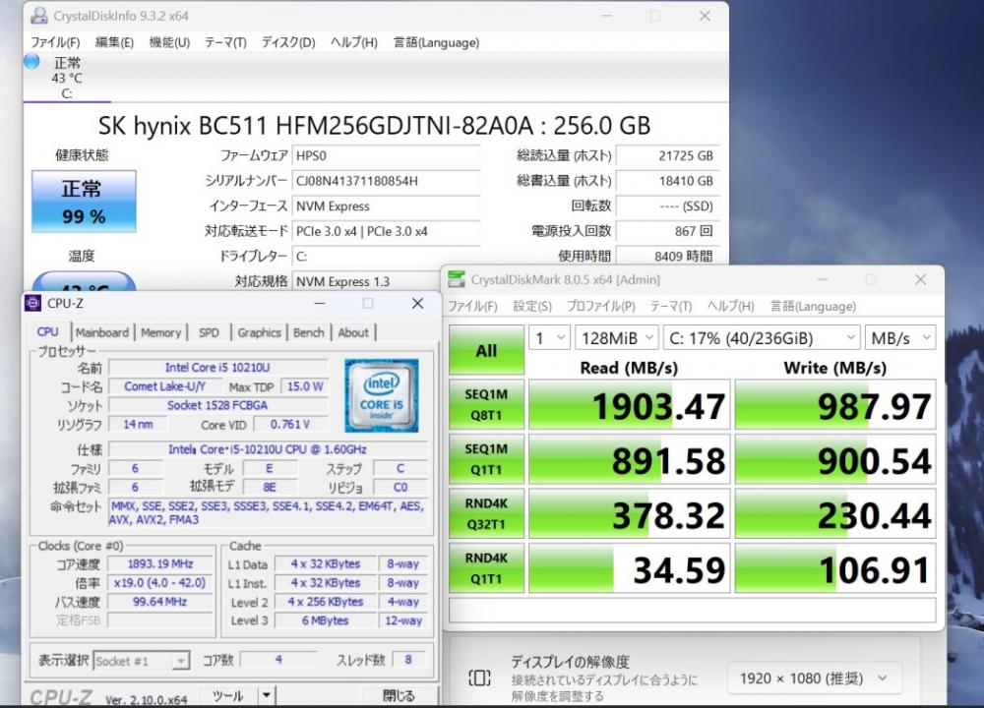Switch to the About tab in CPU-Z

coord(353,332)
